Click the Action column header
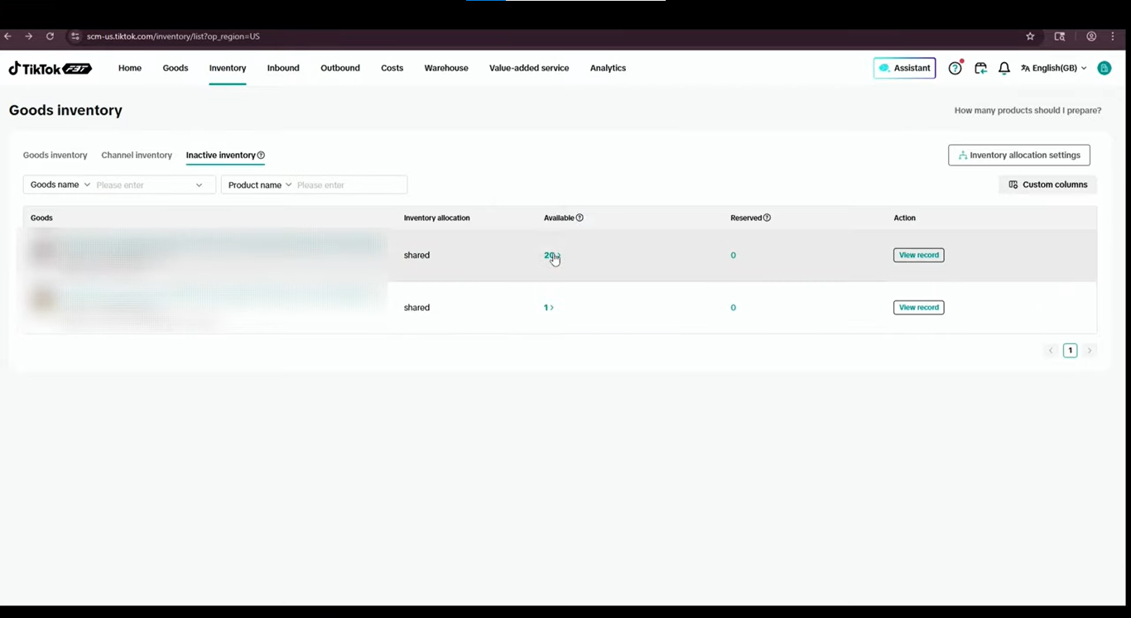 click(904, 218)
